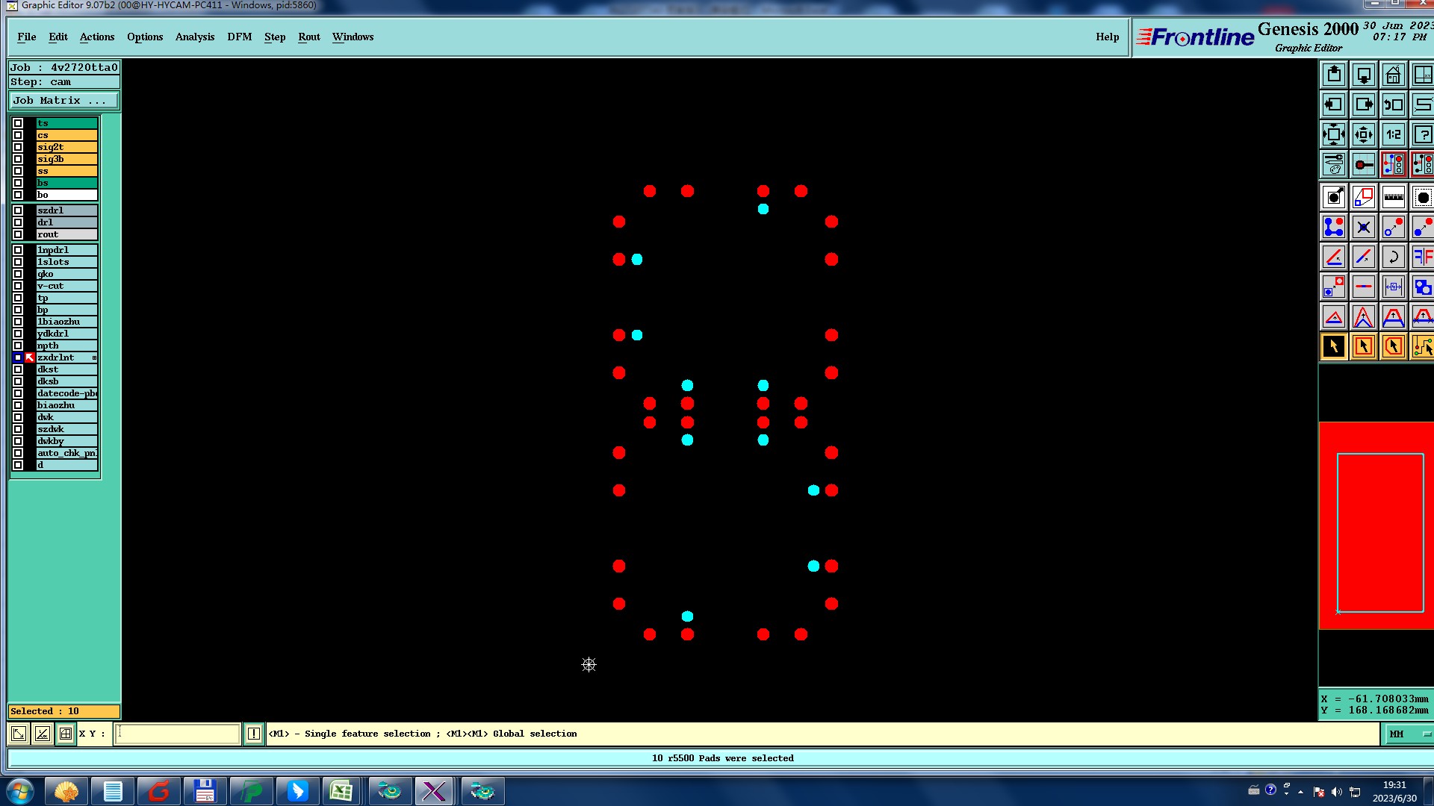Click the single feature selection arrow tool

pyautogui.click(x=1333, y=346)
